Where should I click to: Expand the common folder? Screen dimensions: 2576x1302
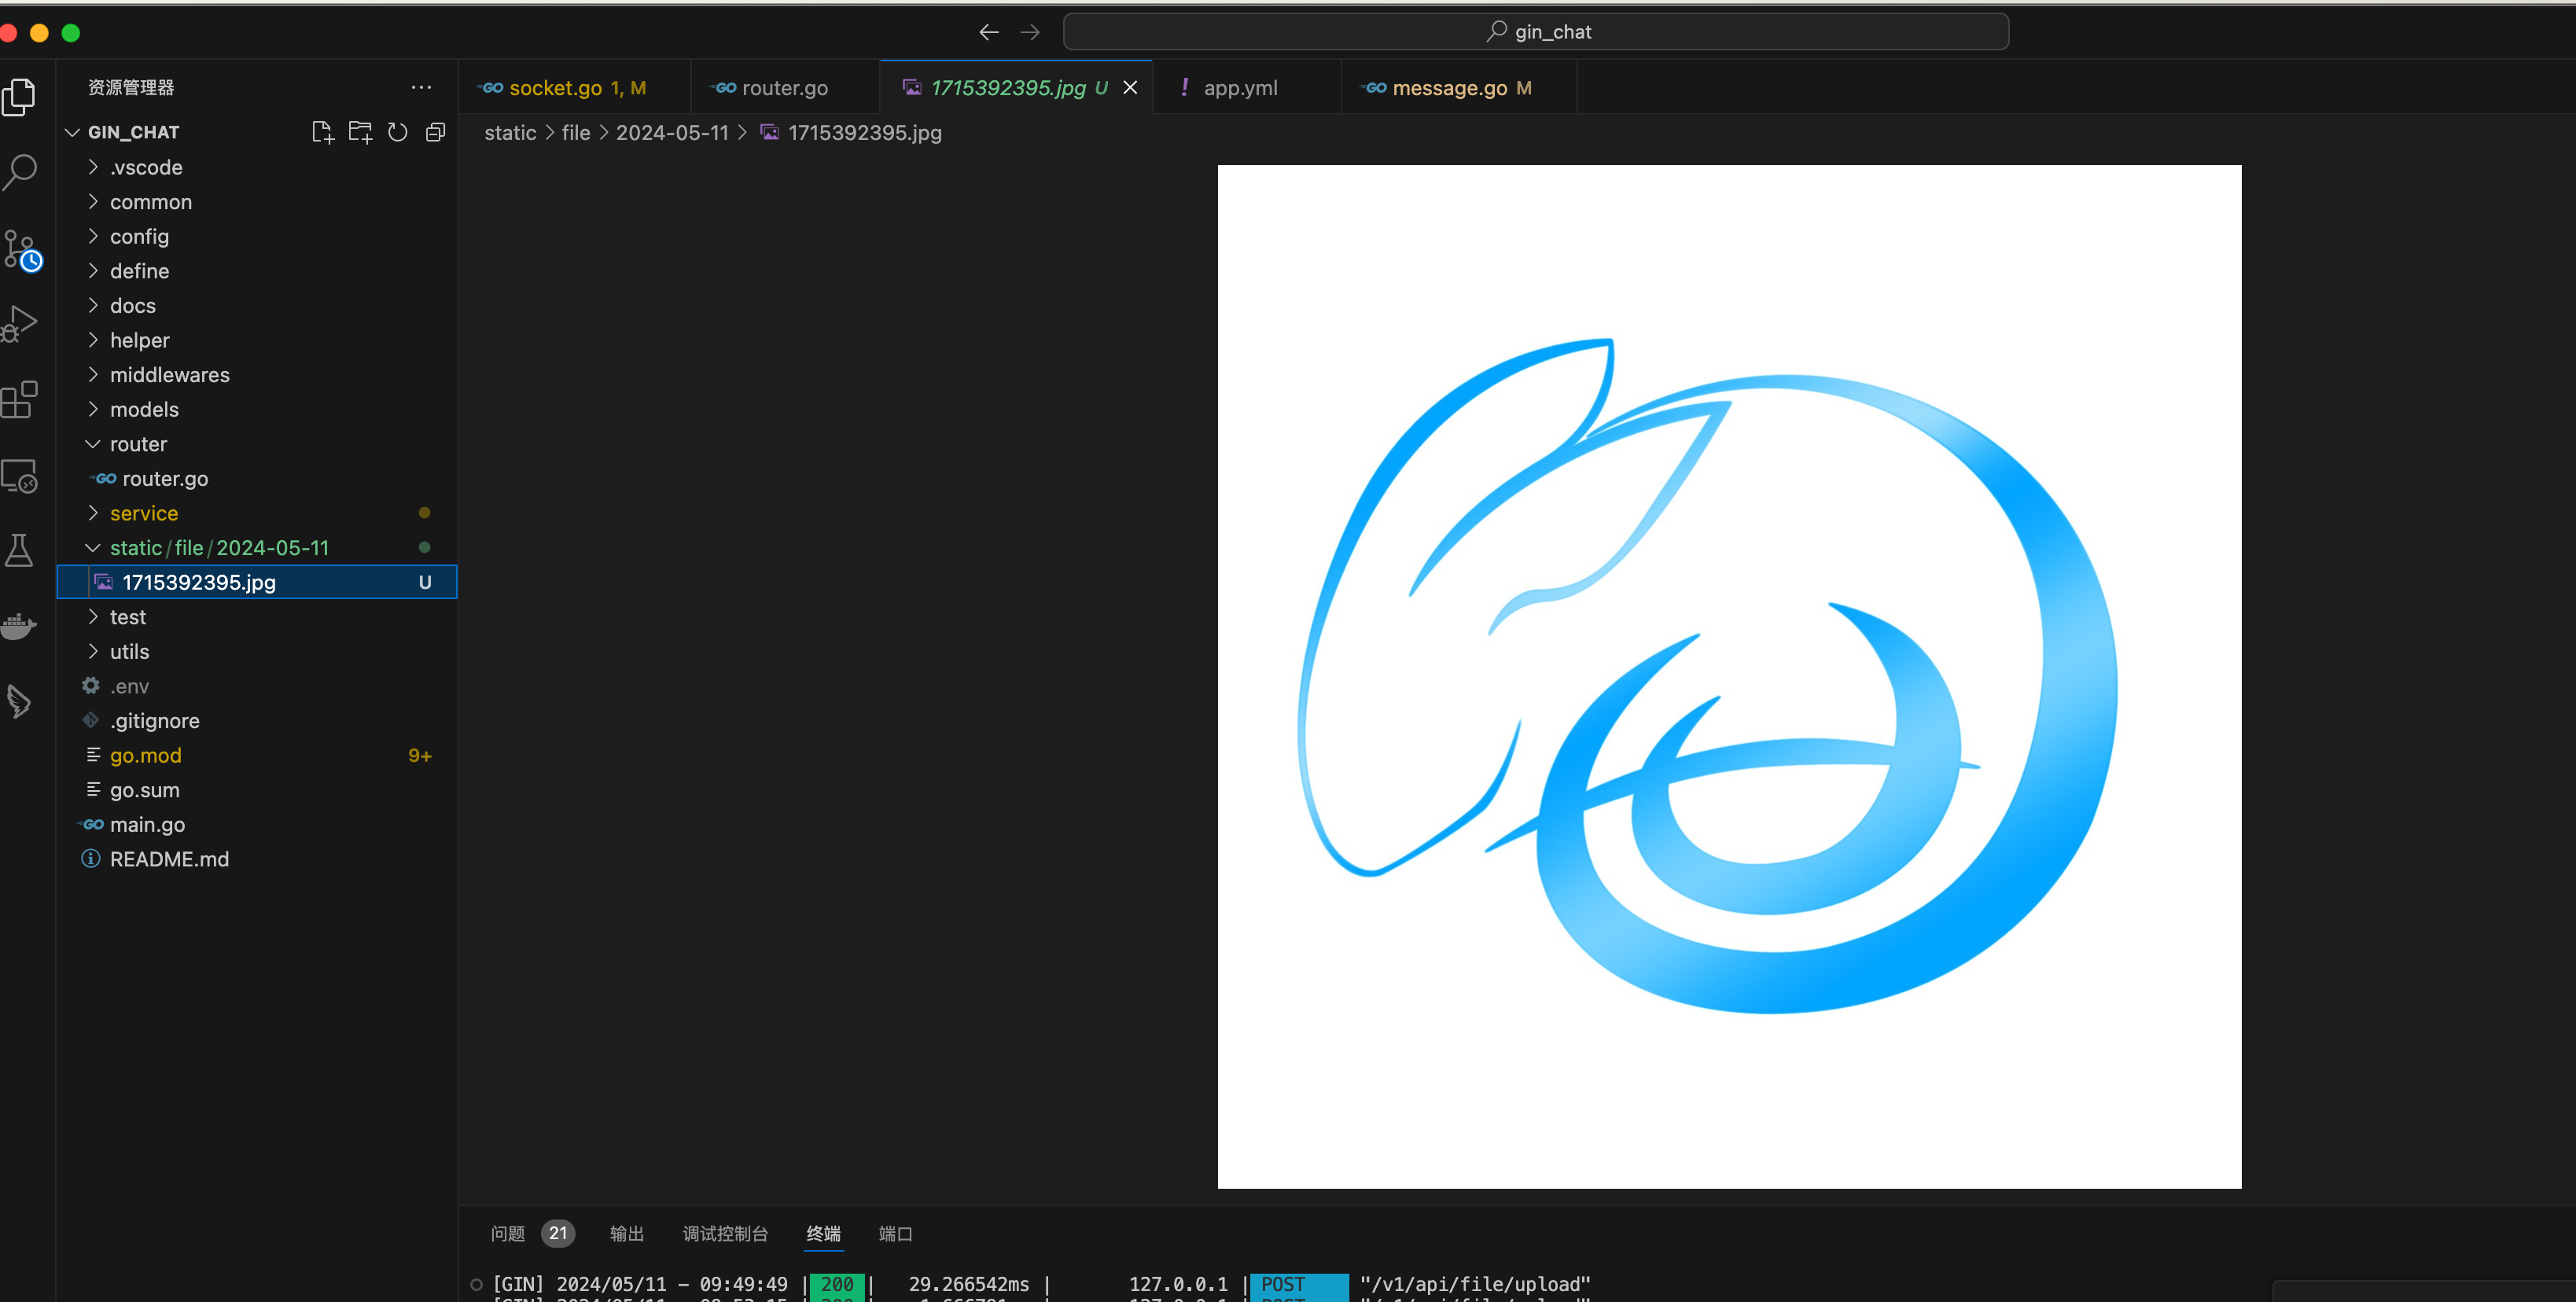(x=257, y=202)
